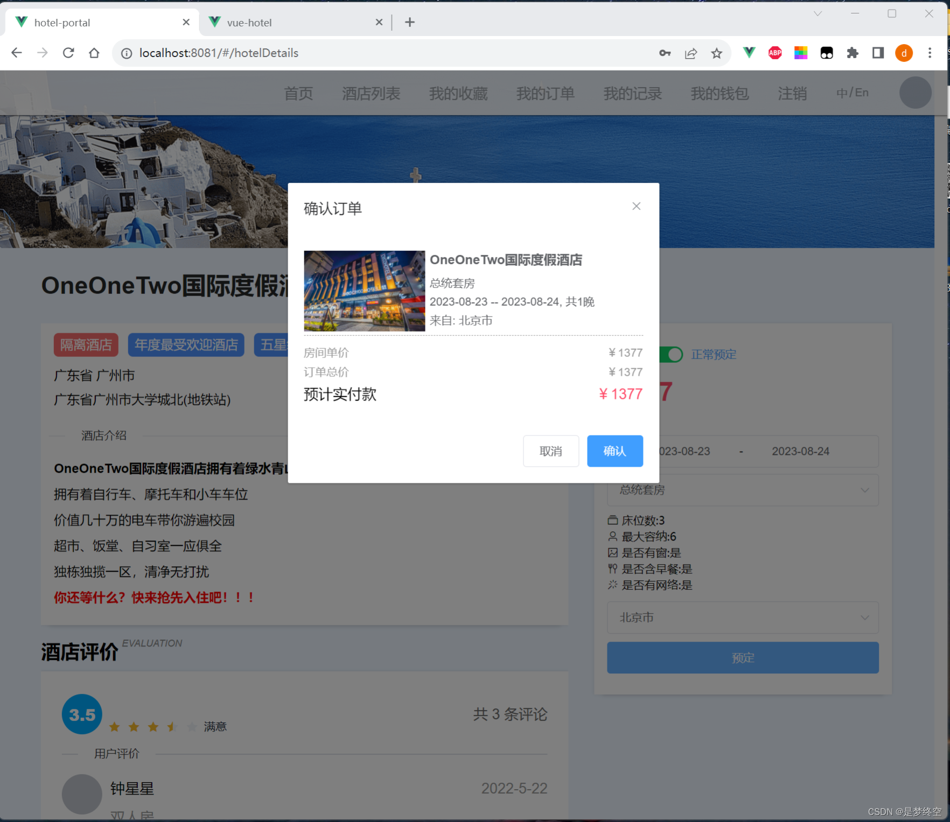Open the orange profile avatar d

tap(904, 53)
